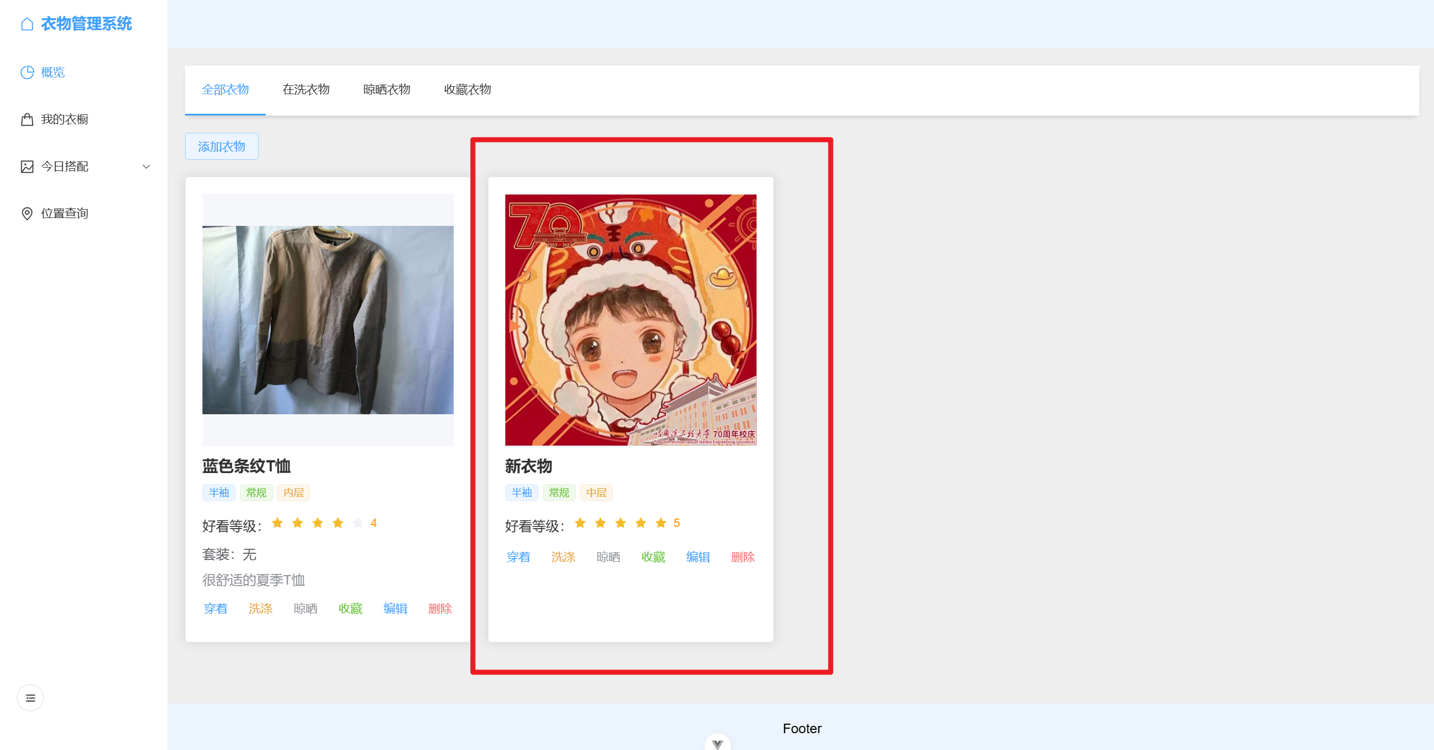
Task: Click 收藏 on the 蓝色条纹T恤 card
Action: (x=350, y=609)
